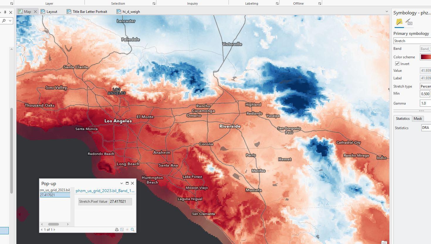The image size is (431, 244).
Task: Pin the left pane with auto-hide icon
Action: [5, 12]
